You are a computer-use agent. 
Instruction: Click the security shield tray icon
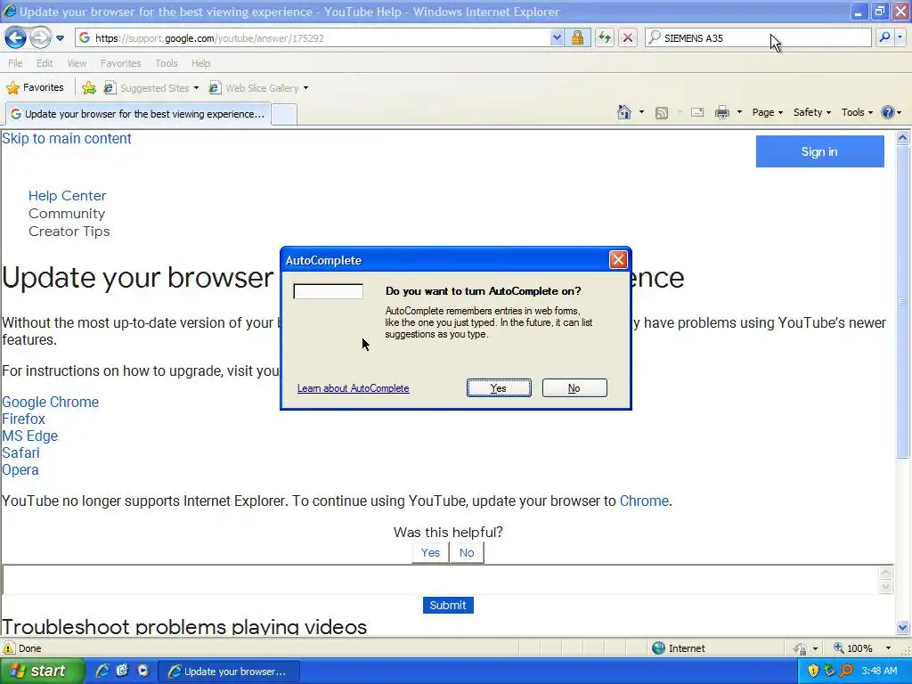tap(813, 671)
